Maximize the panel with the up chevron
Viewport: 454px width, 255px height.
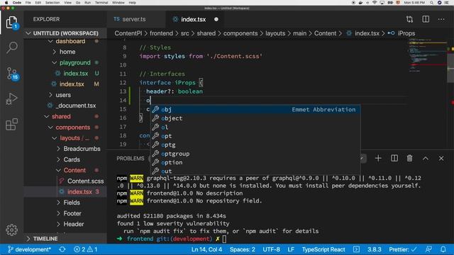(426, 158)
